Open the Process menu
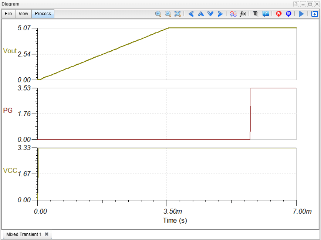Viewport: 321px width, 240px height. coord(43,14)
